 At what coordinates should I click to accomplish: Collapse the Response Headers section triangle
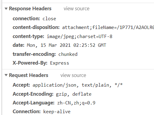tap(6, 9)
